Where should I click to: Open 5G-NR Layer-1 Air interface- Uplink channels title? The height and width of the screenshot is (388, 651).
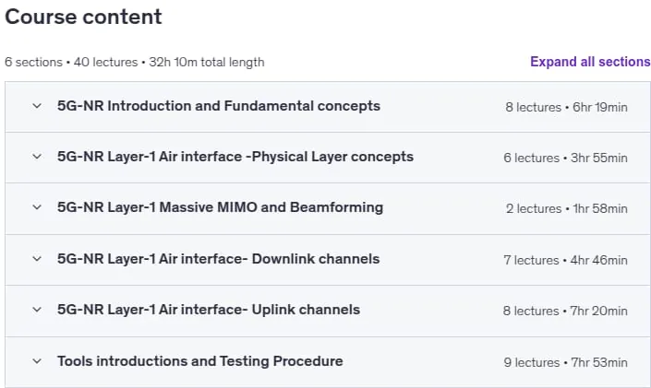point(209,310)
